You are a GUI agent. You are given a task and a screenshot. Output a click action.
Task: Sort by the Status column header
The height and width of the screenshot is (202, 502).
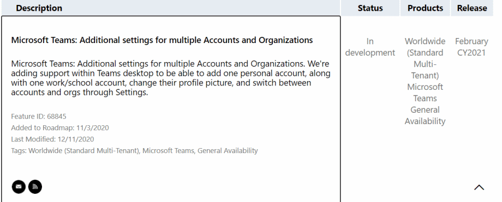(x=370, y=8)
